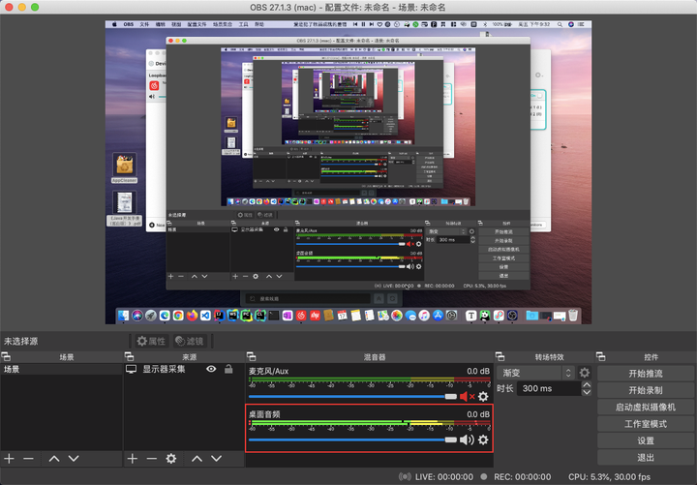
Task: Mute 桌面音频 with the speaker icon
Action: pyautogui.click(x=467, y=440)
